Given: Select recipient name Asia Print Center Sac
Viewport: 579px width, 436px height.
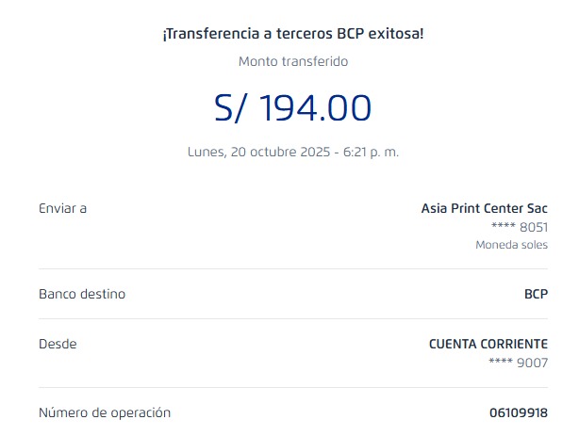Looking at the screenshot, I should click(x=484, y=208).
